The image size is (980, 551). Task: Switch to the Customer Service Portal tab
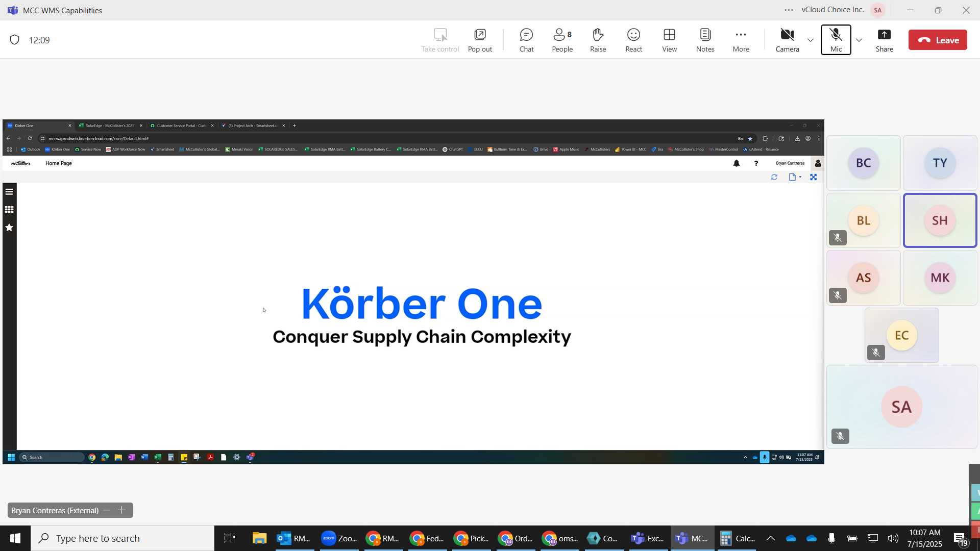181,126
